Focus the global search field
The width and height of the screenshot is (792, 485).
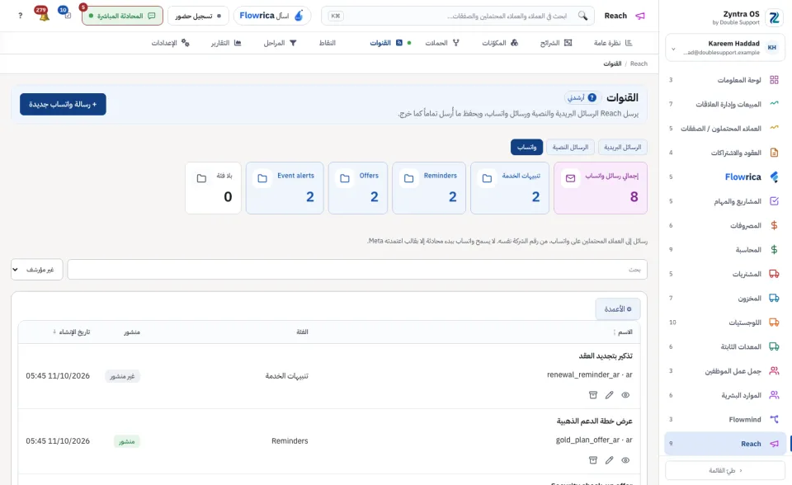tap(458, 16)
